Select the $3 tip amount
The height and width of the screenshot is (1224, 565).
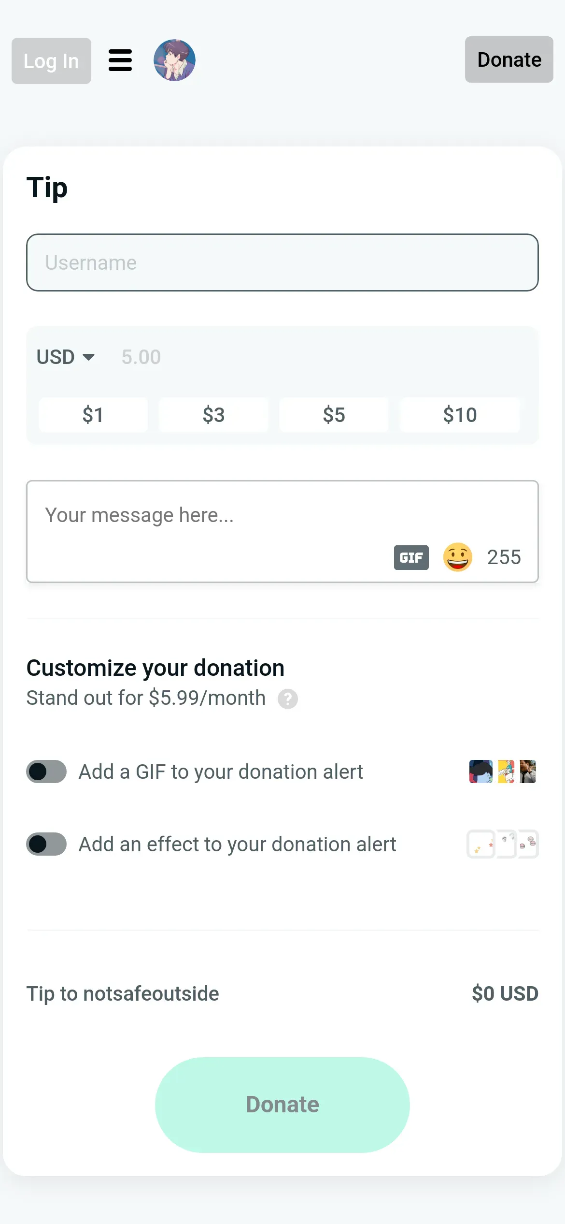click(x=213, y=415)
